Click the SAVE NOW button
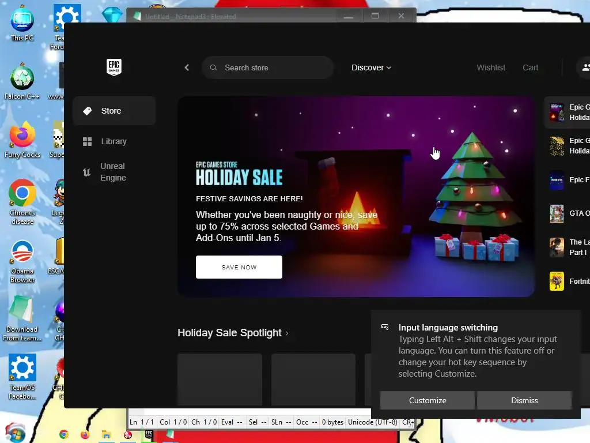The image size is (590, 443). tap(239, 267)
